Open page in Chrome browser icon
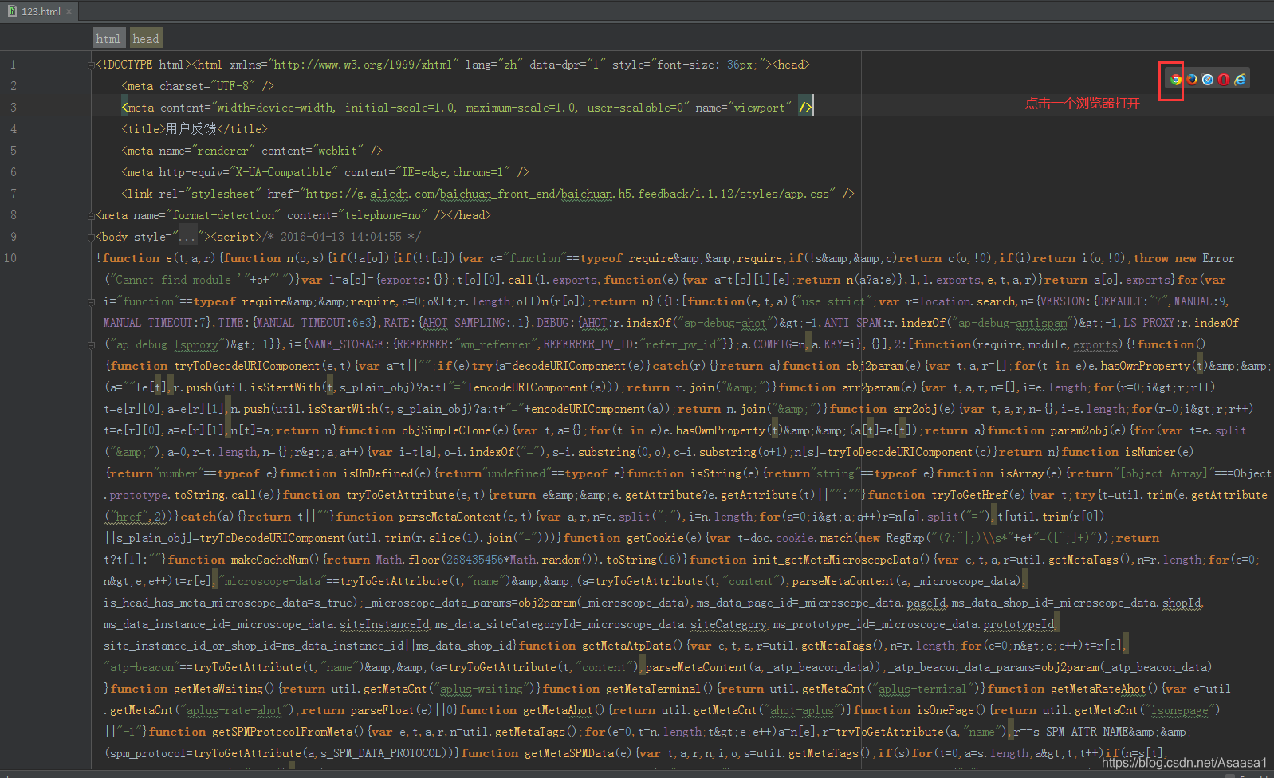The width and height of the screenshot is (1274, 778). point(1175,80)
